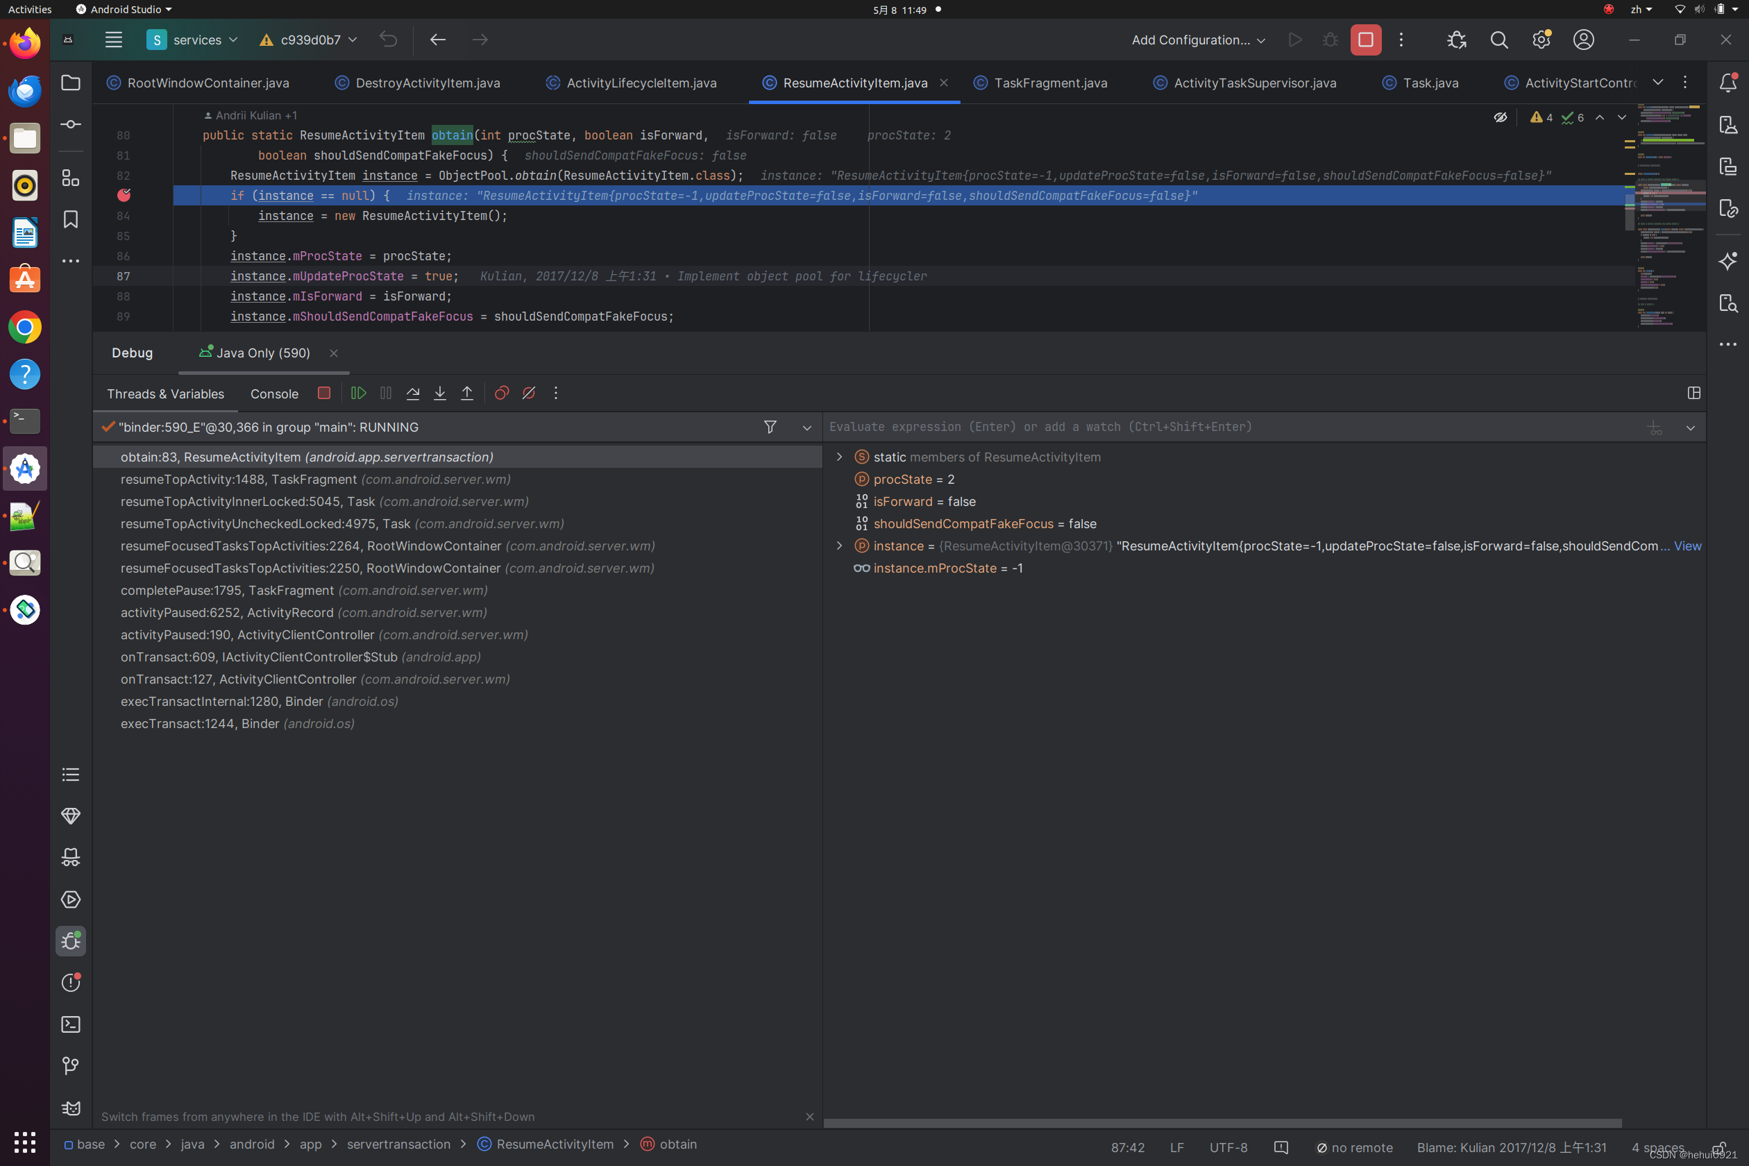This screenshot has height=1166, width=1749.
Task: Open Gemini AI assistant sparkle icon
Action: click(x=1728, y=261)
